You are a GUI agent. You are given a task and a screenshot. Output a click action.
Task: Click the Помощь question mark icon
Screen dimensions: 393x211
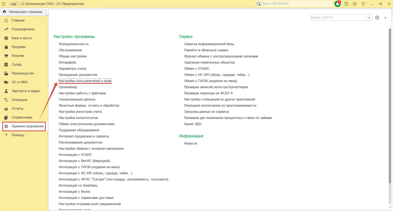point(6,135)
